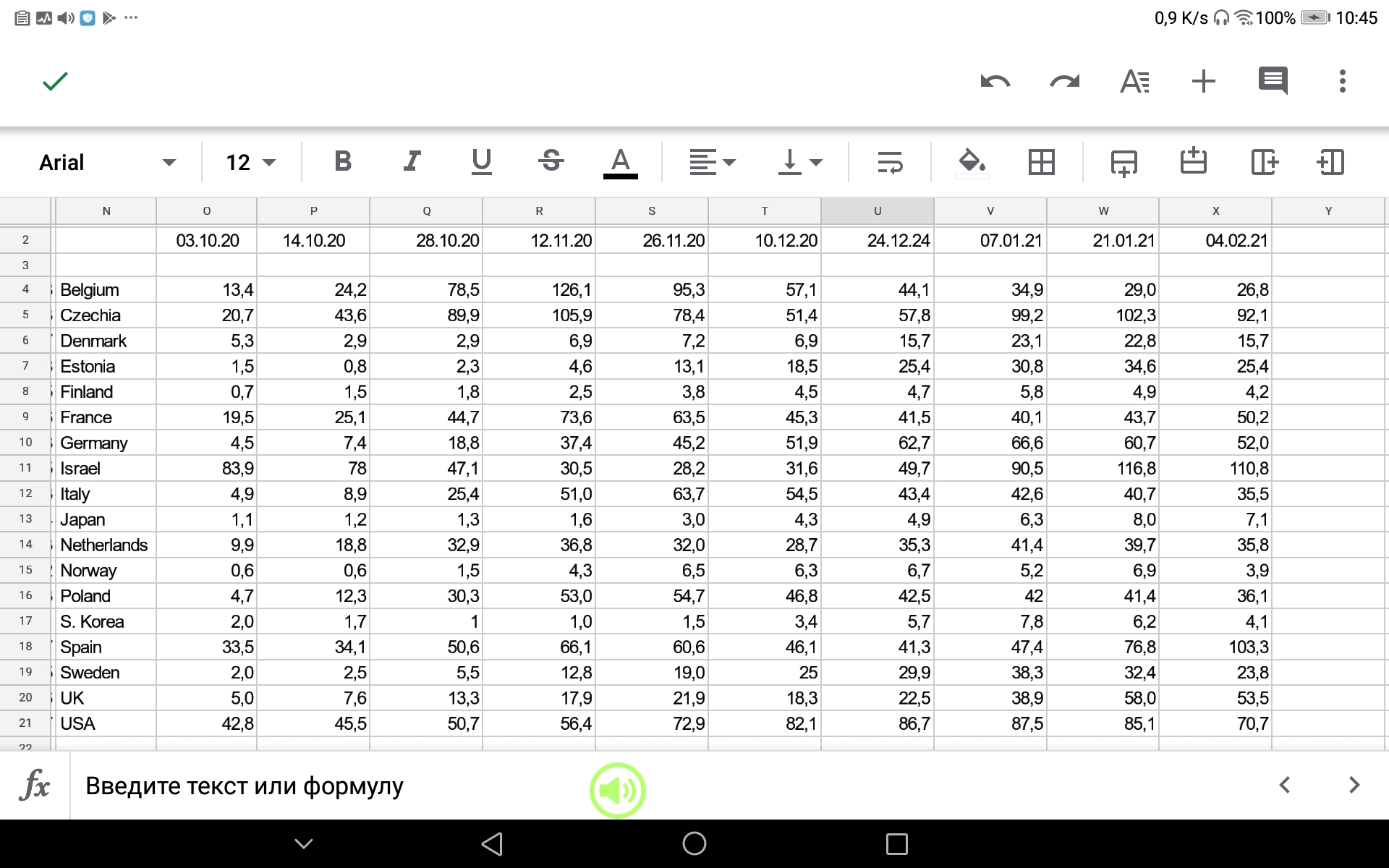This screenshot has height=868, width=1389.
Task: Toggle bold formatting
Action: [x=343, y=161]
